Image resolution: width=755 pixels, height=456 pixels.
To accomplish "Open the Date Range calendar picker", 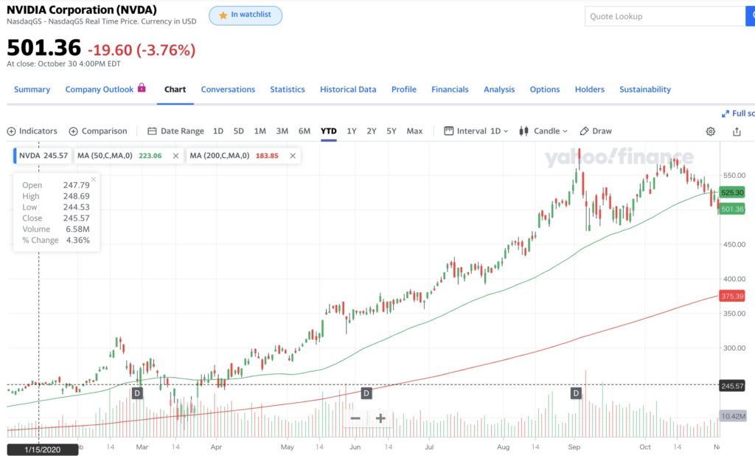I will [175, 131].
